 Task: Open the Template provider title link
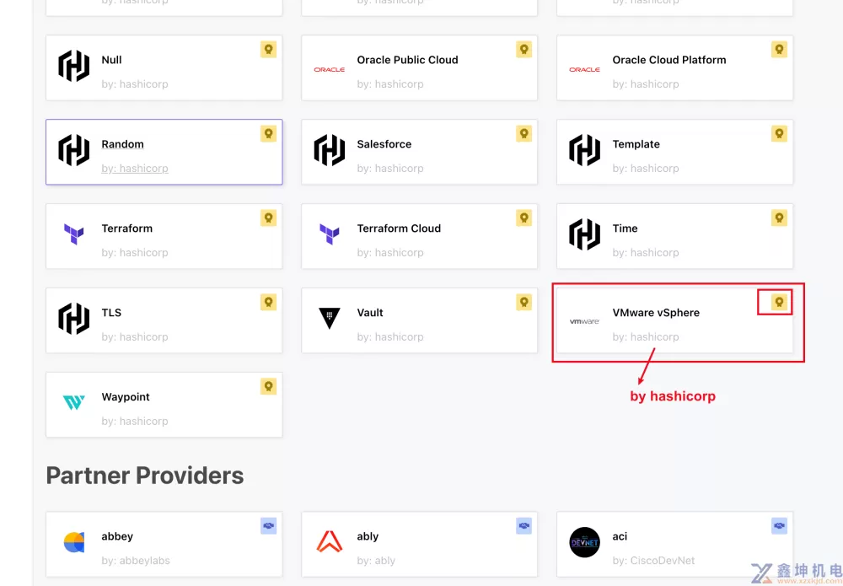636,144
